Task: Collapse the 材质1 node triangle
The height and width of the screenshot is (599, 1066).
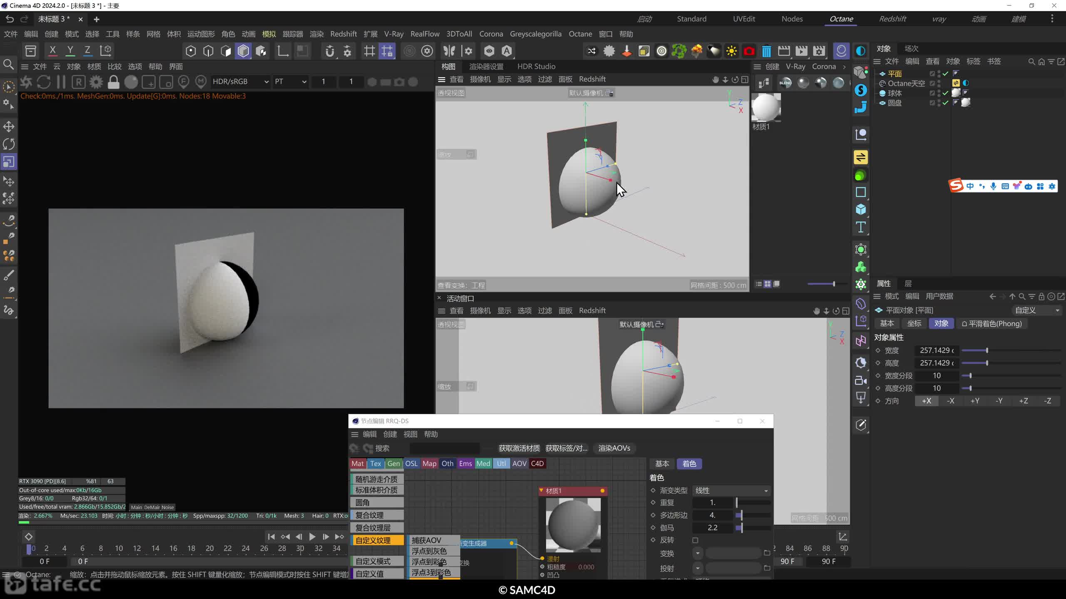Action: 541,491
